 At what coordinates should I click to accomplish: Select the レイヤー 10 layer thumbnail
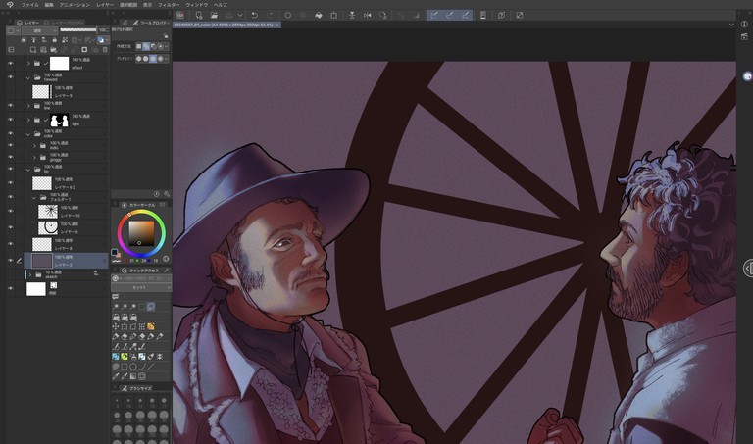click(47, 212)
